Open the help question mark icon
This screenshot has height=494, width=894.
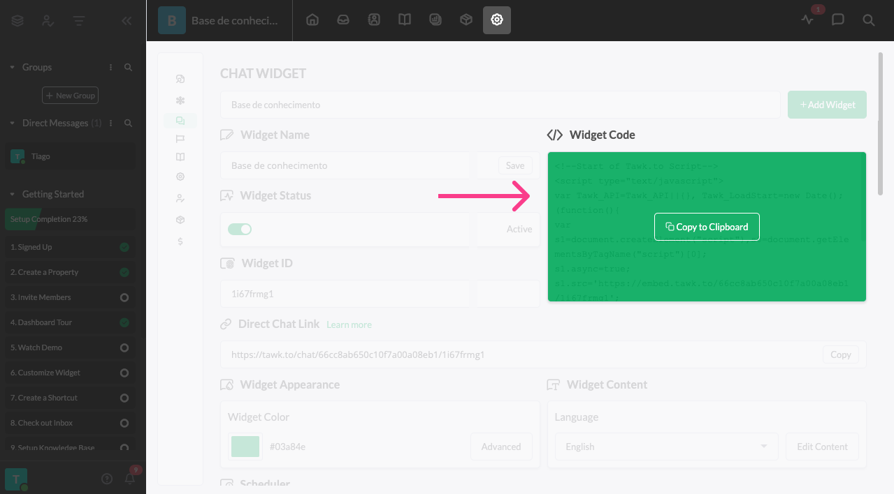[x=107, y=479]
